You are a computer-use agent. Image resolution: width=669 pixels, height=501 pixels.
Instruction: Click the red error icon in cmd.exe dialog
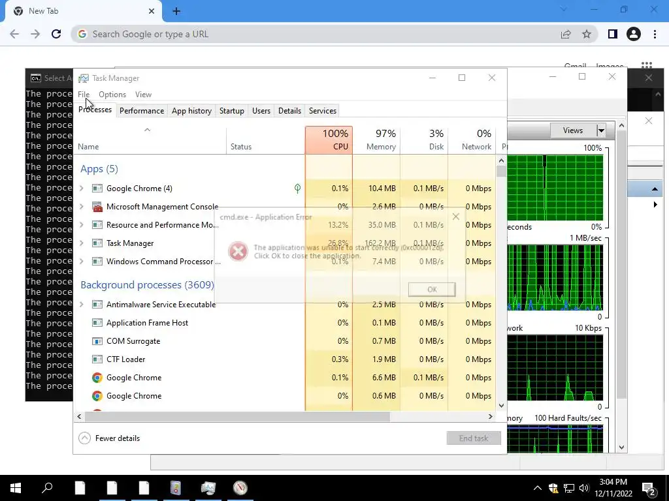click(x=238, y=251)
